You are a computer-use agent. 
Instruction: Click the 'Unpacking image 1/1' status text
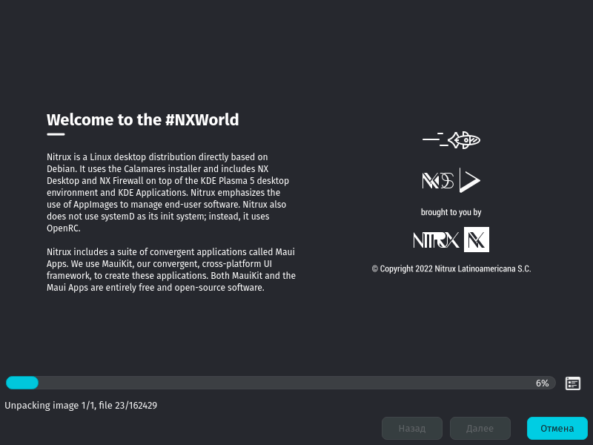(x=81, y=405)
